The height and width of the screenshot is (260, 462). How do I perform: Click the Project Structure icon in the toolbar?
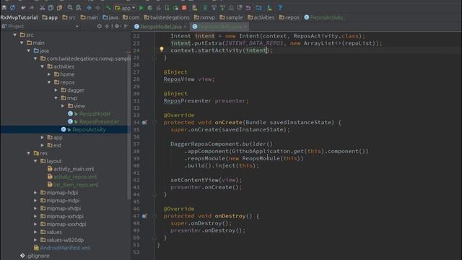tap(258, 8)
